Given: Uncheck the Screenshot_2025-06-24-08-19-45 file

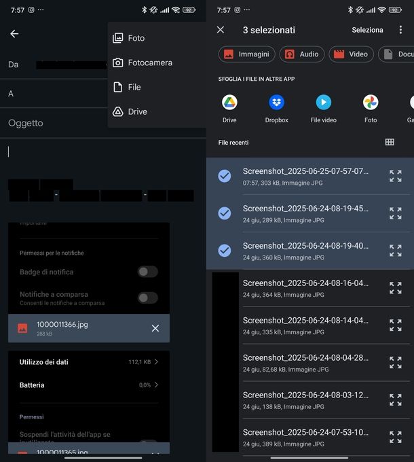Looking at the screenshot, I should point(225,213).
